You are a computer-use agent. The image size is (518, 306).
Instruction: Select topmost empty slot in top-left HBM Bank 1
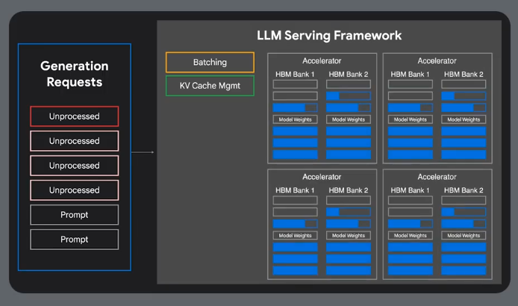pos(295,84)
